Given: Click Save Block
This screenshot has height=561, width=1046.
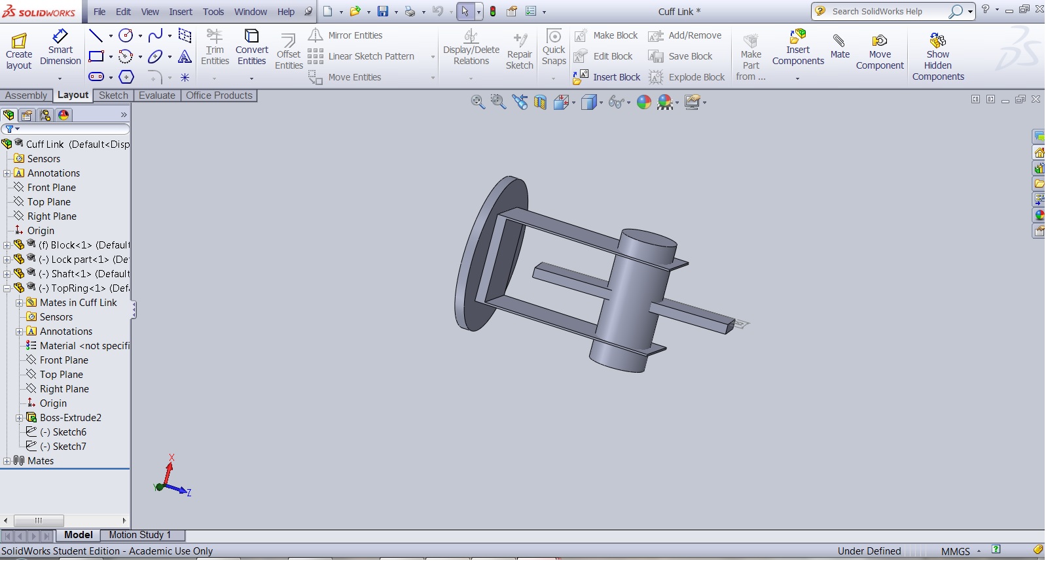Looking at the screenshot, I should tap(680, 56).
